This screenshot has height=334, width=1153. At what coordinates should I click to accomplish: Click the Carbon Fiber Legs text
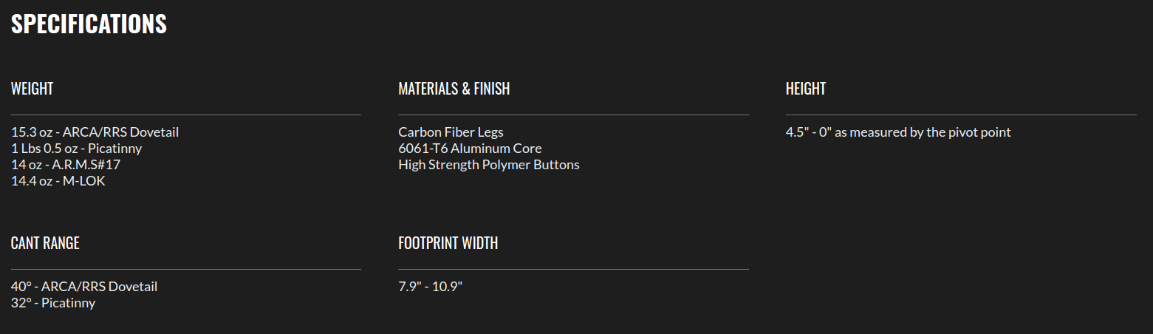(451, 132)
